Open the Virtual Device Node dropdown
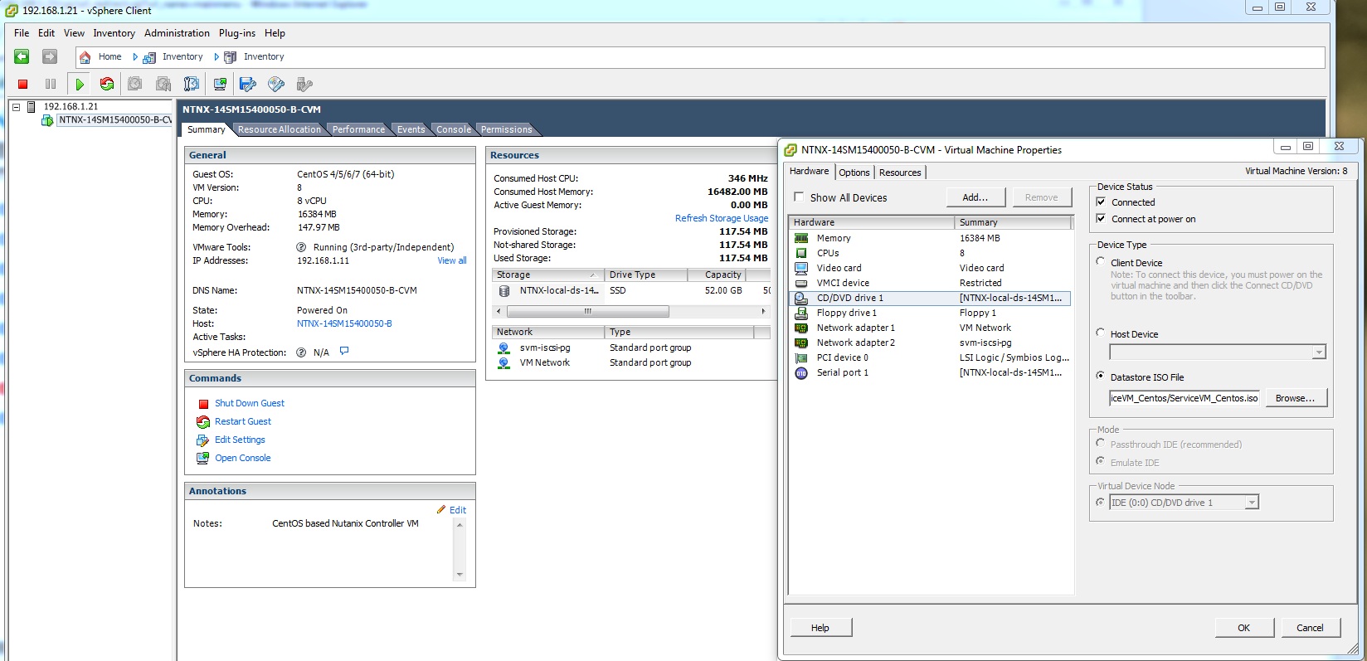Viewport: 1367px width, 661px height. pyautogui.click(x=1252, y=503)
